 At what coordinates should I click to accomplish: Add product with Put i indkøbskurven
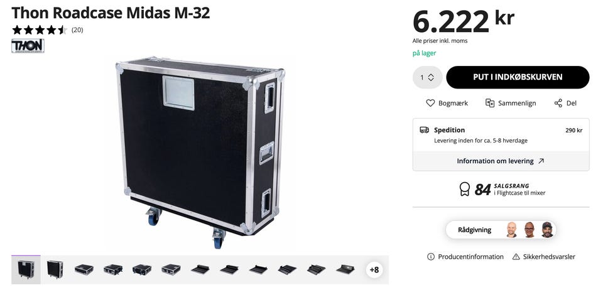point(518,77)
